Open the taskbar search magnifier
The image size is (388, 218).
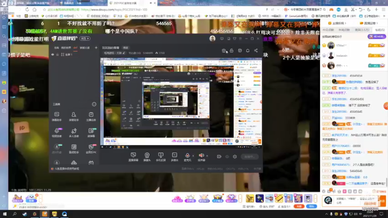15,214
